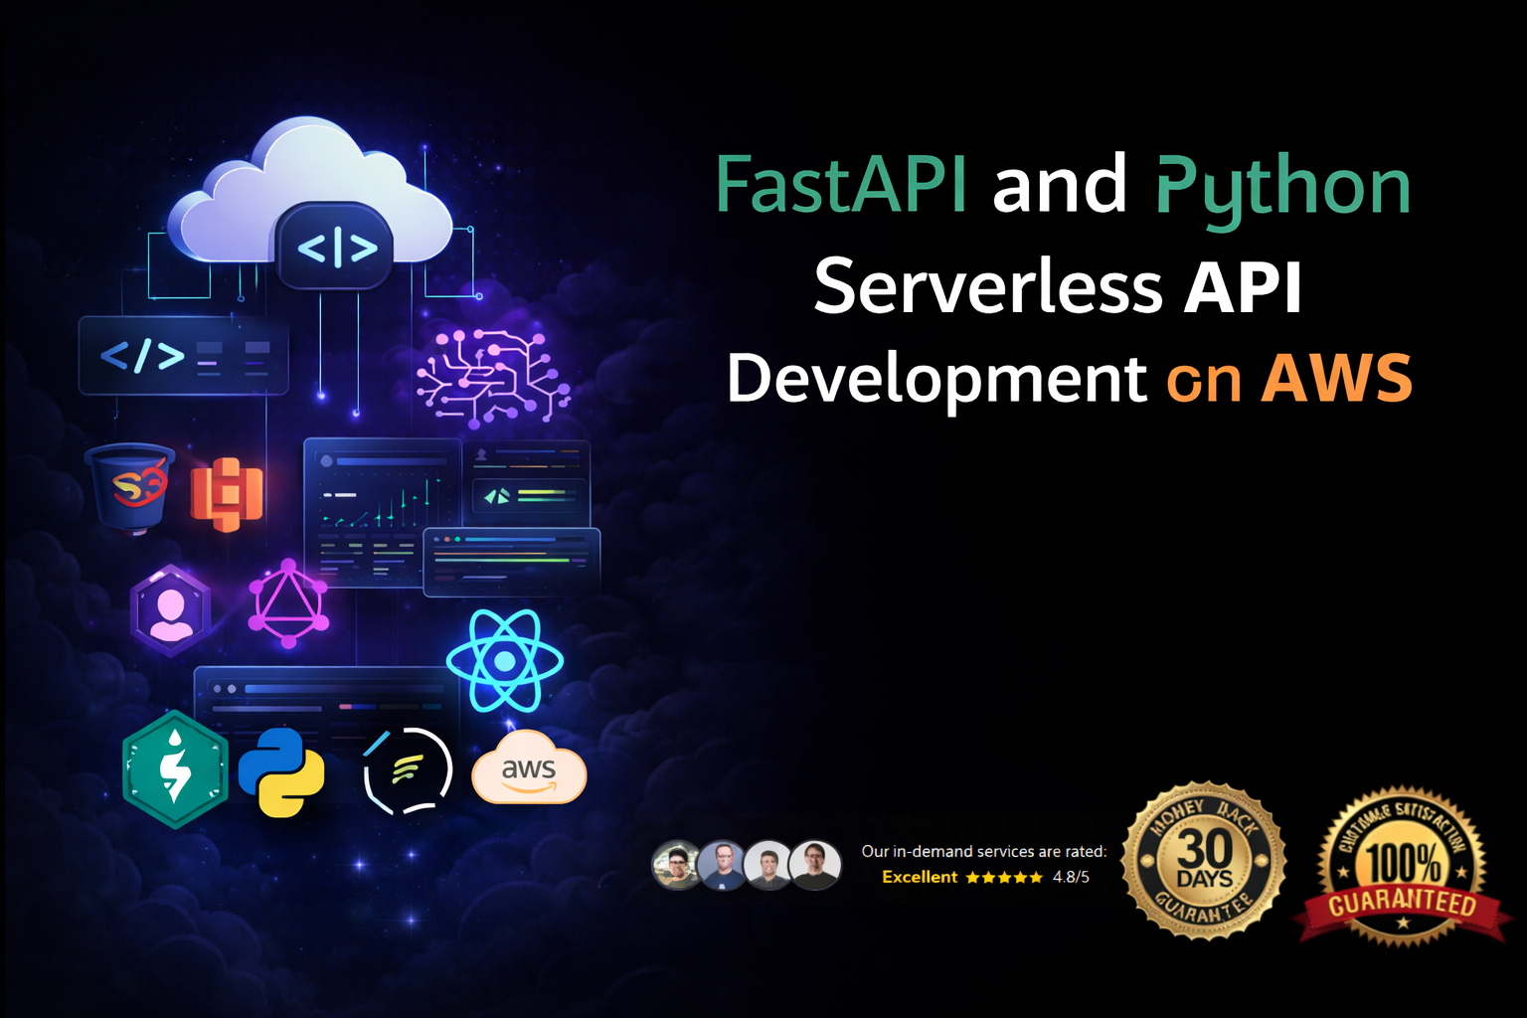Click the green FastAPI title word

840,185
